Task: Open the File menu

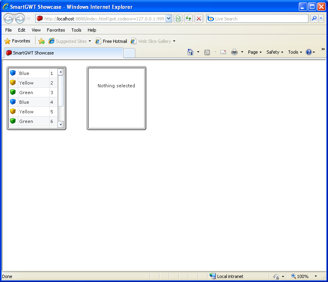Action: pos(8,30)
